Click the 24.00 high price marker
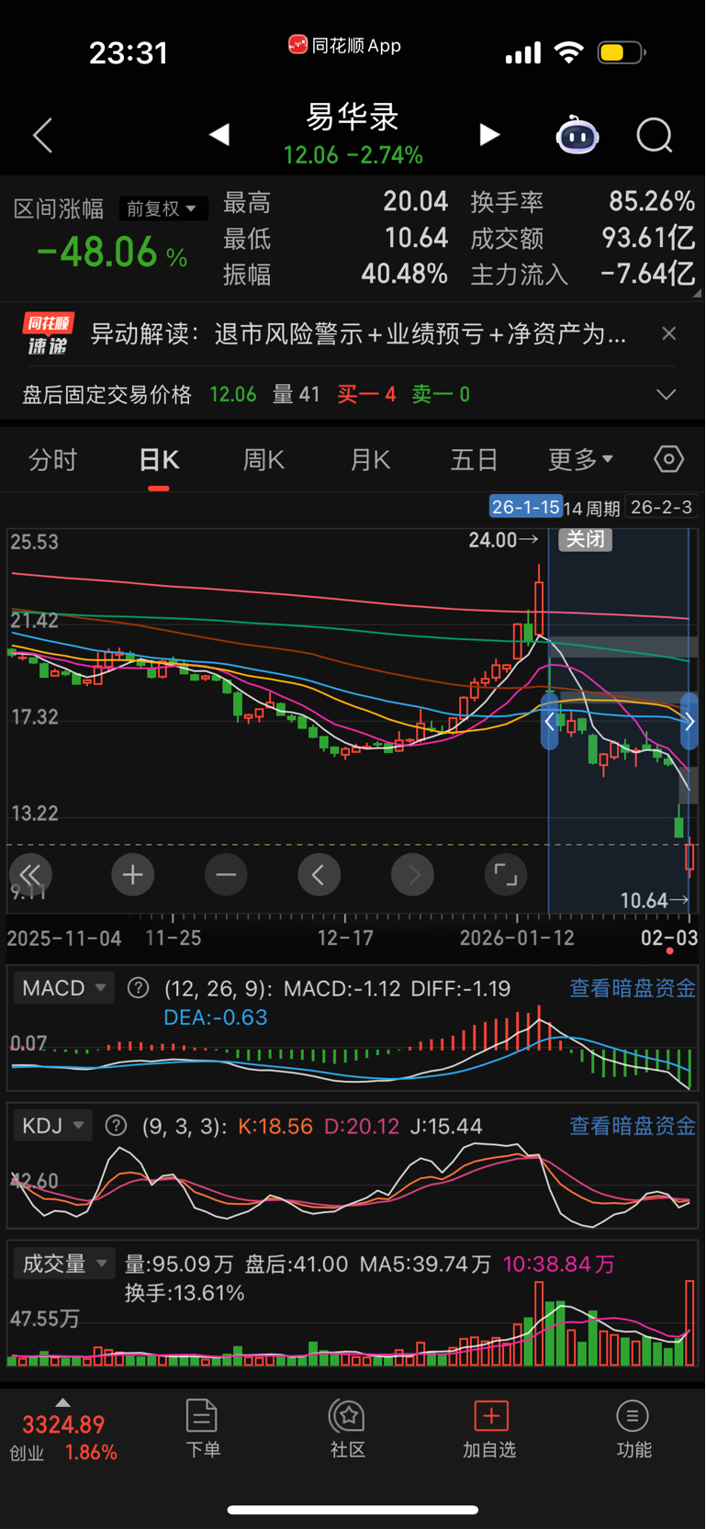The height and width of the screenshot is (1529, 706). (x=503, y=540)
